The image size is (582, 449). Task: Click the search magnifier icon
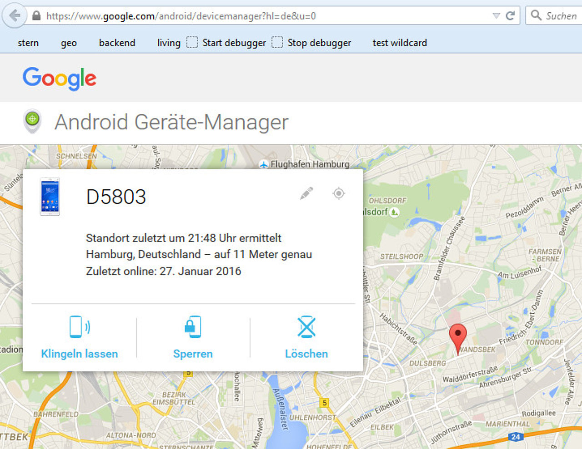[536, 15]
